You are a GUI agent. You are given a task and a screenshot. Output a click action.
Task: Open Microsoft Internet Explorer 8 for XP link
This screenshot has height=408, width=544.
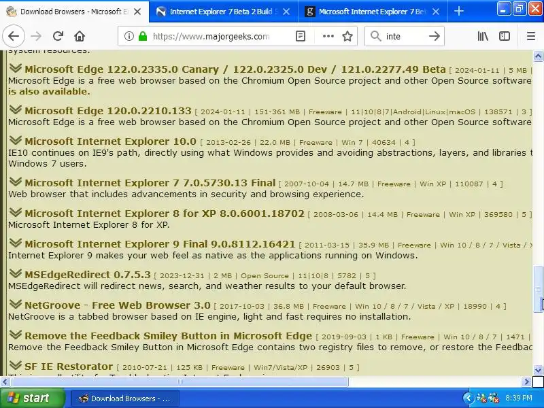[165, 214]
